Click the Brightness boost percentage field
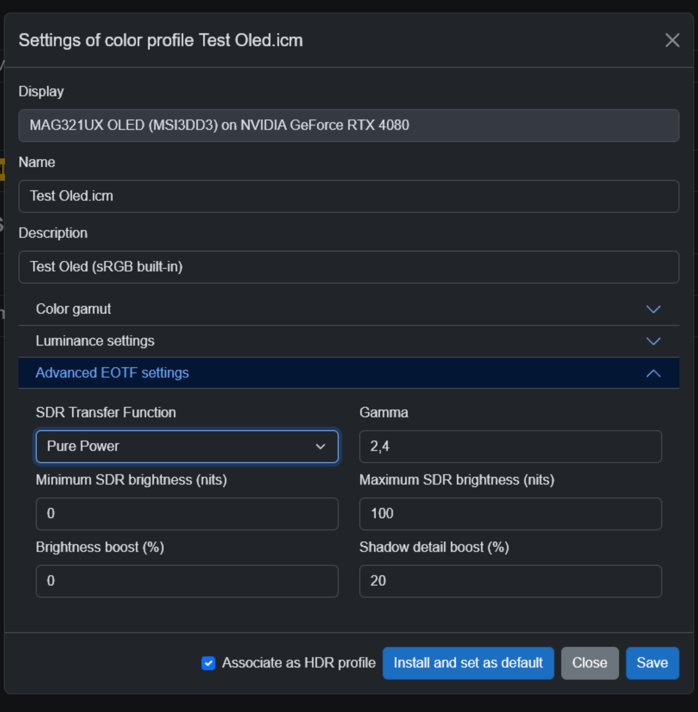The height and width of the screenshot is (712, 698). click(187, 581)
